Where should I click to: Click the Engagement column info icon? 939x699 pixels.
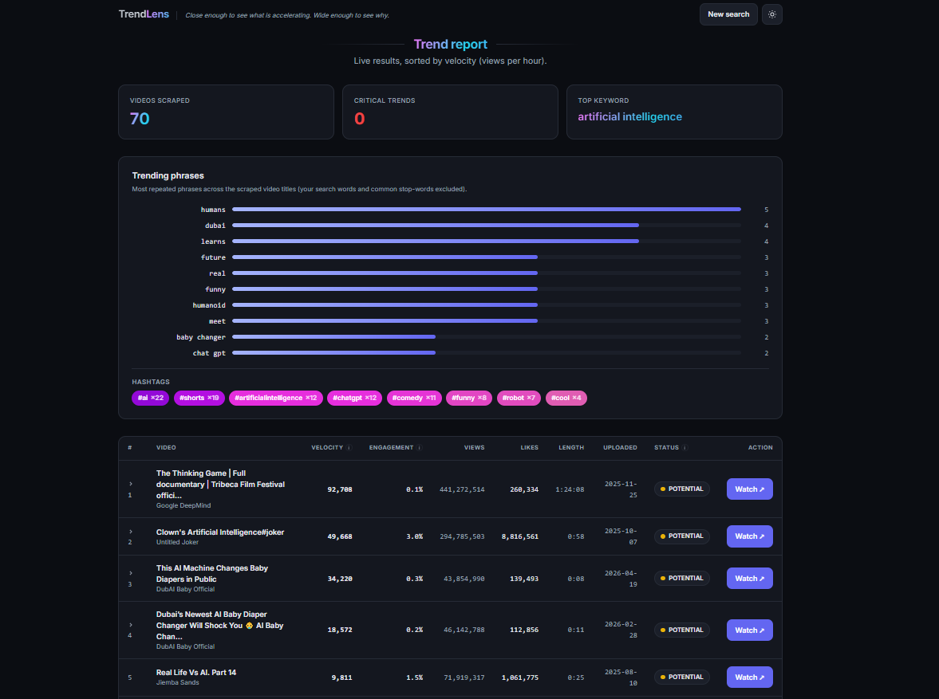[x=419, y=448]
